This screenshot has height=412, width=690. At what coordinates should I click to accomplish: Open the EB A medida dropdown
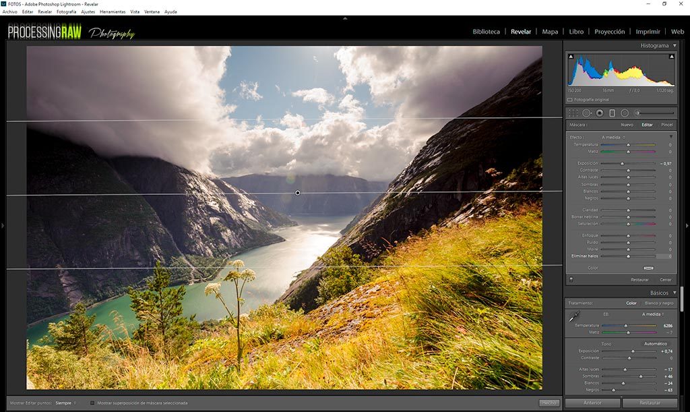653,314
